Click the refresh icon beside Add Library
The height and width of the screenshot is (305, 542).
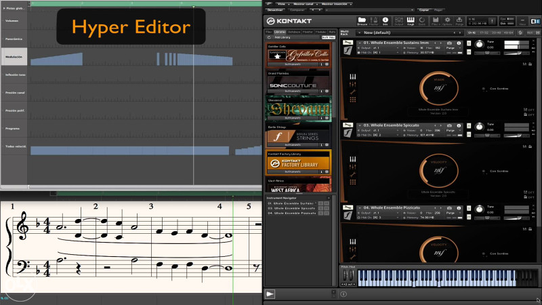click(x=269, y=37)
